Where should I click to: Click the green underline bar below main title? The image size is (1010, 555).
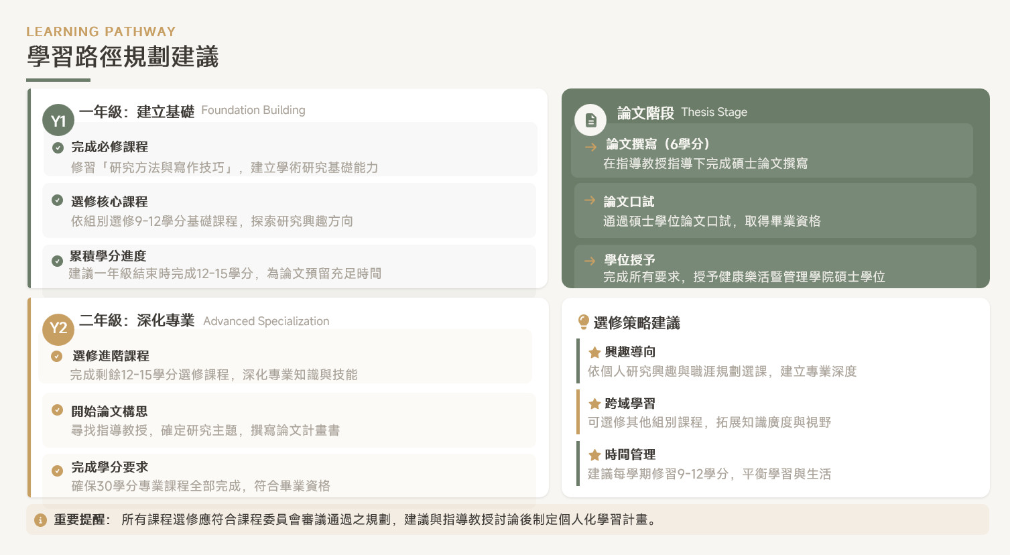pos(58,80)
